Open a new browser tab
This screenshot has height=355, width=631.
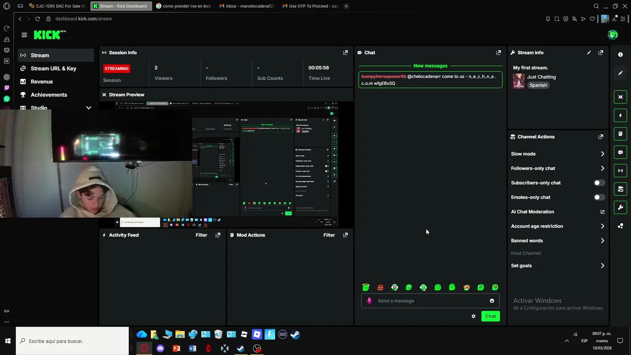click(346, 6)
